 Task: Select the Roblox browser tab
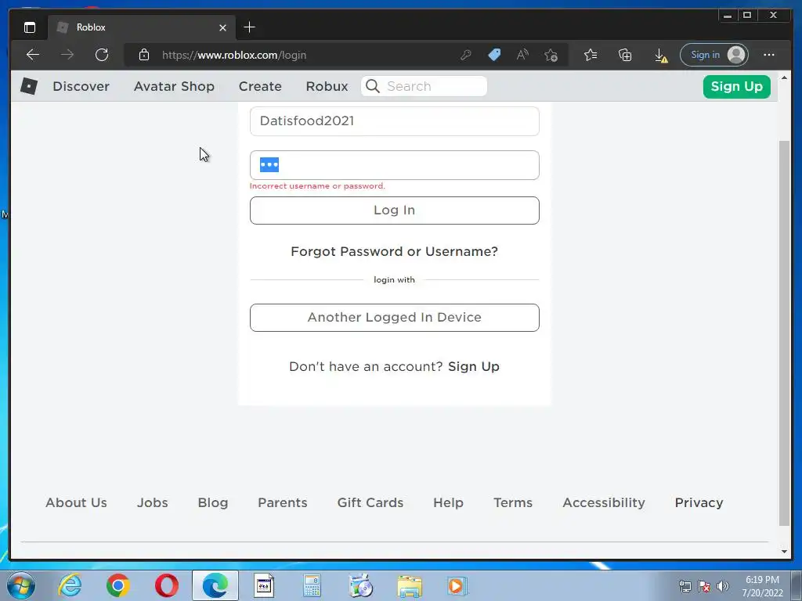(142, 27)
